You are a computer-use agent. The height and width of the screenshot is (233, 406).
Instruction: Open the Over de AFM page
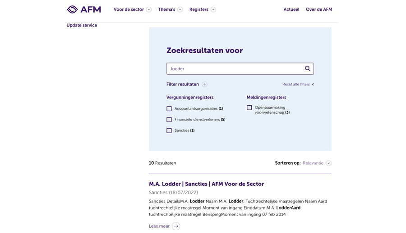[x=319, y=9]
